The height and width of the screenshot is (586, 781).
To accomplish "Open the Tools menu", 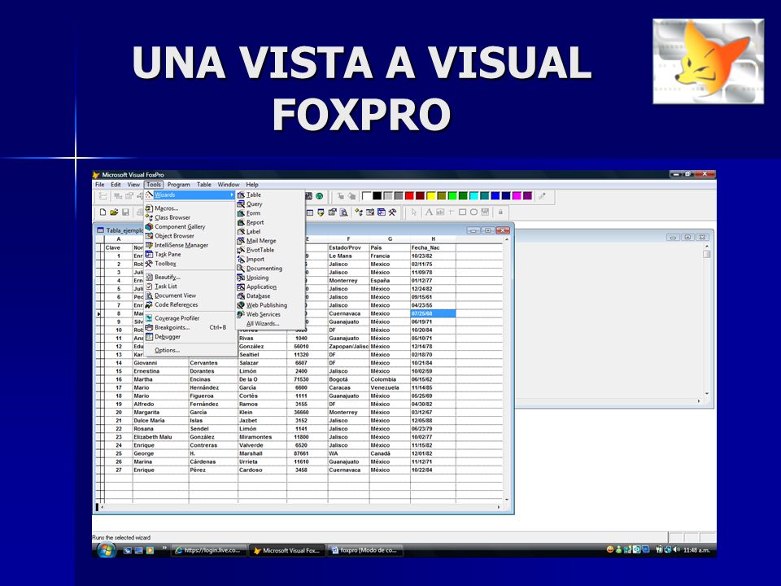I will click(154, 185).
